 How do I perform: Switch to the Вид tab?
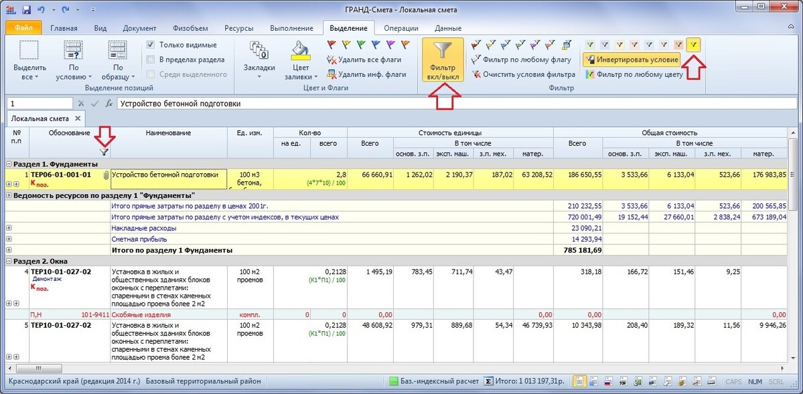(101, 28)
